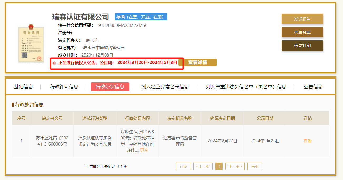Open 查看详情 for creditor announcement
This screenshot has width=343, height=180.
(197, 62)
